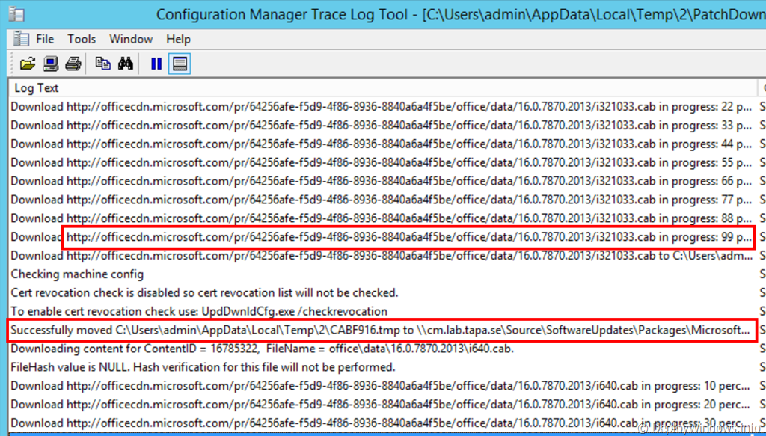Print the log using the printer icon
The image size is (766, 436).
[73, 64]
